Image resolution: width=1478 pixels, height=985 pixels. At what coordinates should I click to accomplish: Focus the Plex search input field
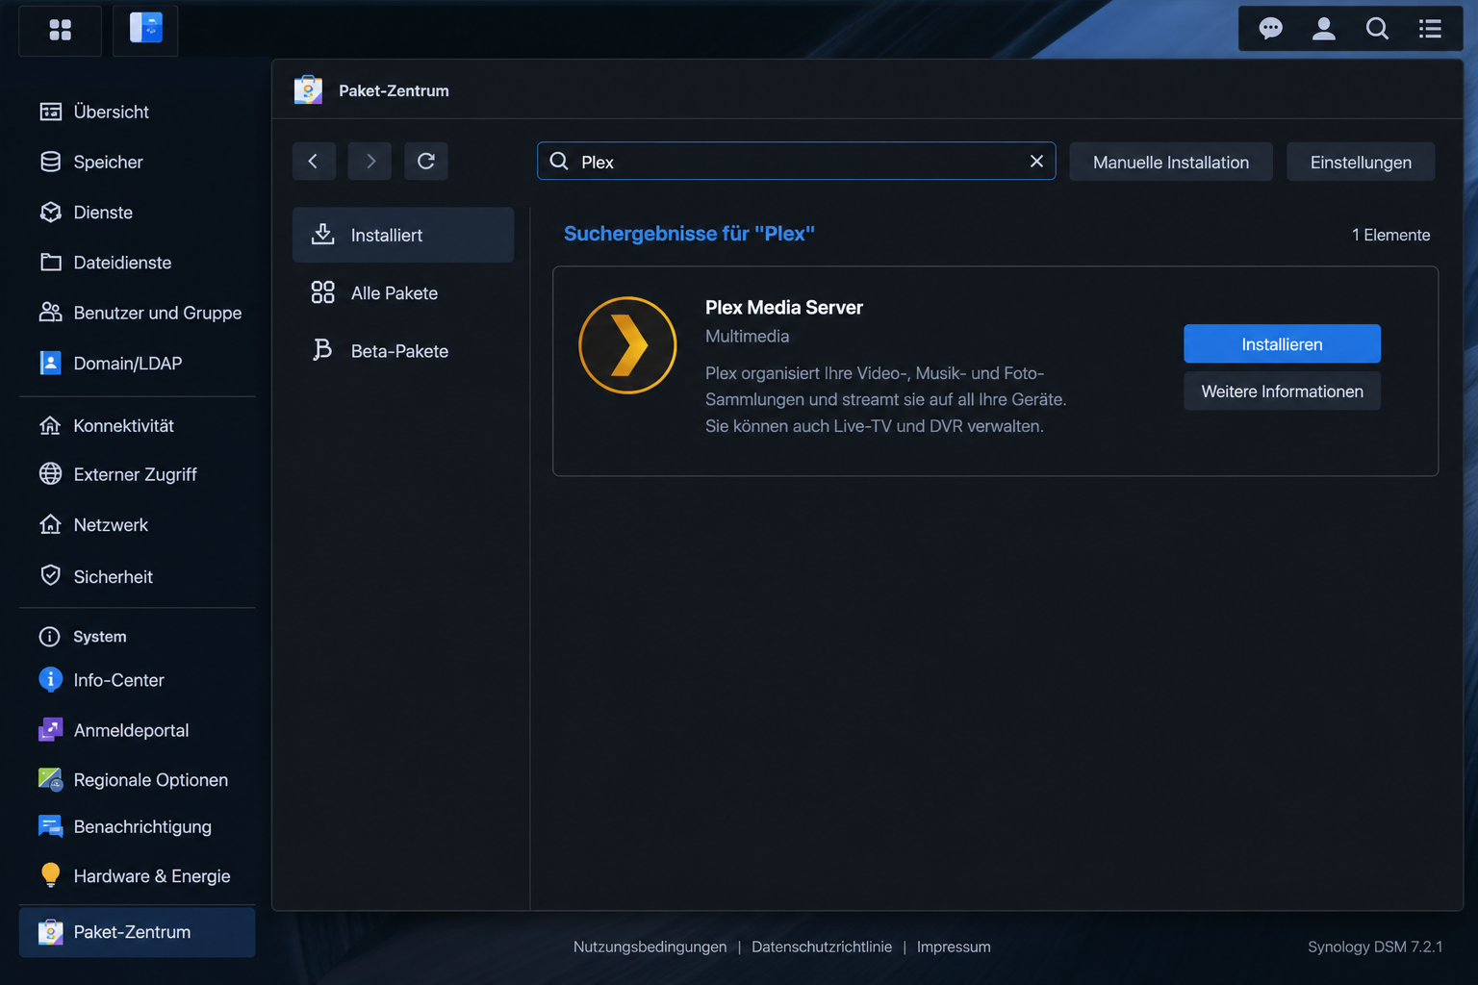(x=796, y=162)
